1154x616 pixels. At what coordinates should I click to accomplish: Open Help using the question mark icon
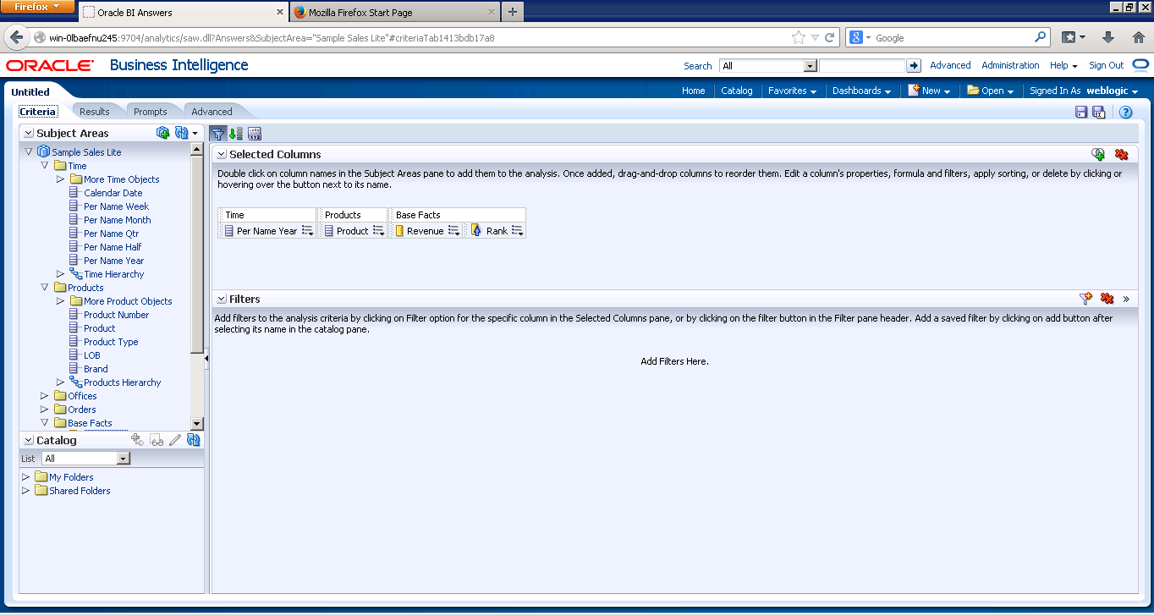(1125, 112)
